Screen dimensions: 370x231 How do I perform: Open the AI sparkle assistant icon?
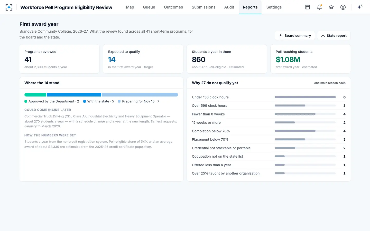click(x=360, y=7)
